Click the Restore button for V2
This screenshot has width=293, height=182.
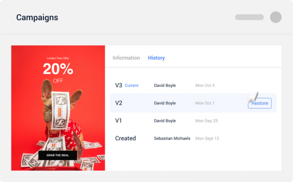click(x=260, y=103)
